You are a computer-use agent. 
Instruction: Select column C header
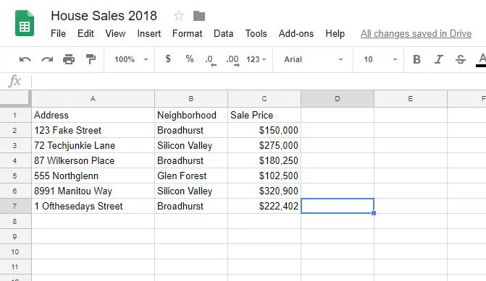pos(264,99)
